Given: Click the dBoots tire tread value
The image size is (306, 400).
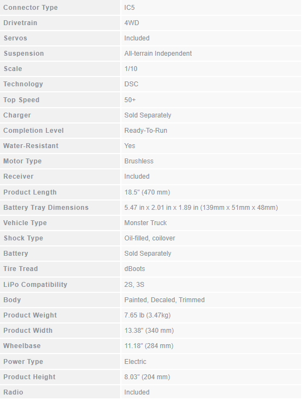Looking at the screenshot, I should pyautogui.click(x=134, y=269).
